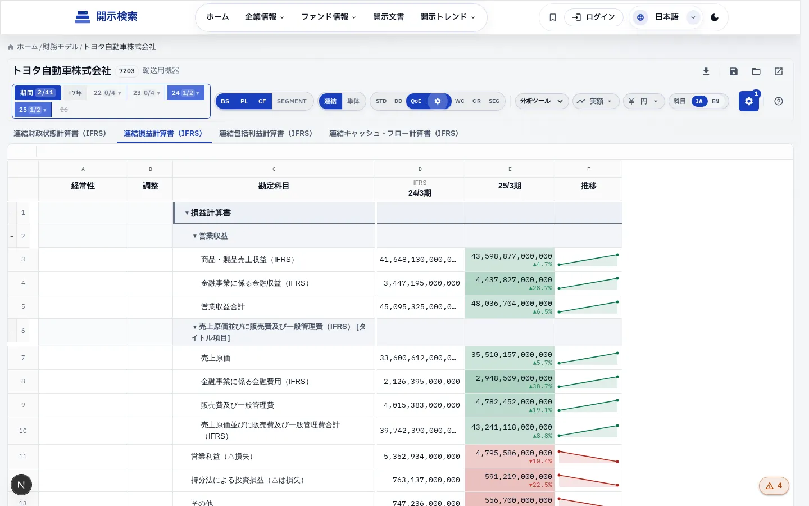Open the N avatar badge
809x506 pixels.
tap(21, 485)
